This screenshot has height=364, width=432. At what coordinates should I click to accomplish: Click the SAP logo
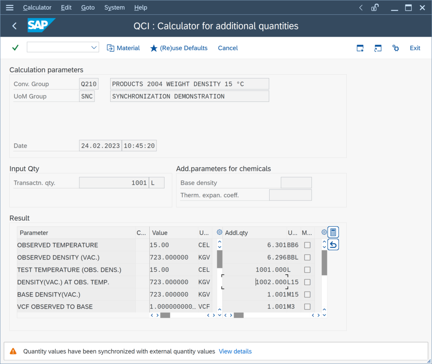(41, 25)
